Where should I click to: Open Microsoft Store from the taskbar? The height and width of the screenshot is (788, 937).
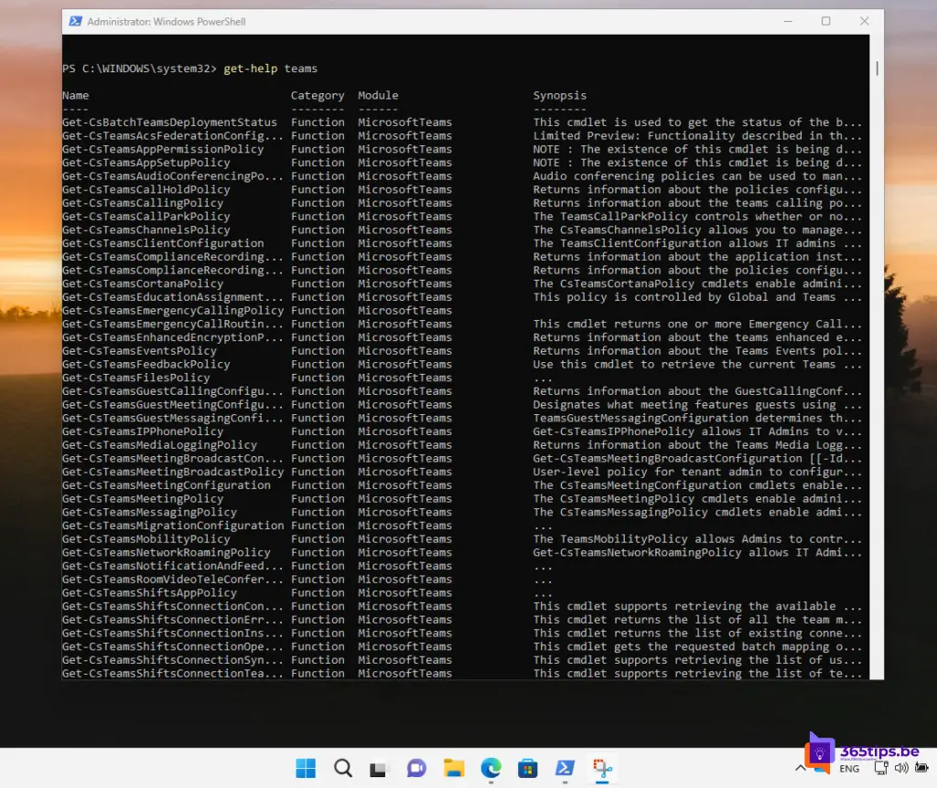click(528, 768)
